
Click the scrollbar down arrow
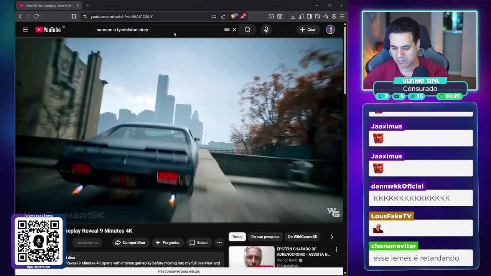(x=345, y=273)
